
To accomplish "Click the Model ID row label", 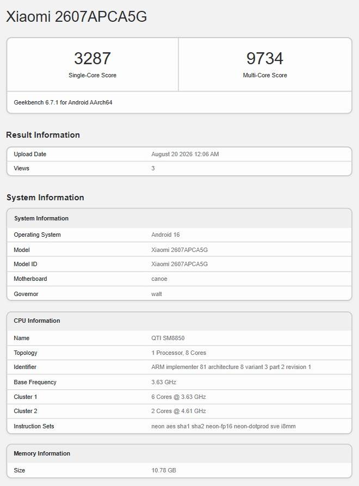I will point(26,264).
